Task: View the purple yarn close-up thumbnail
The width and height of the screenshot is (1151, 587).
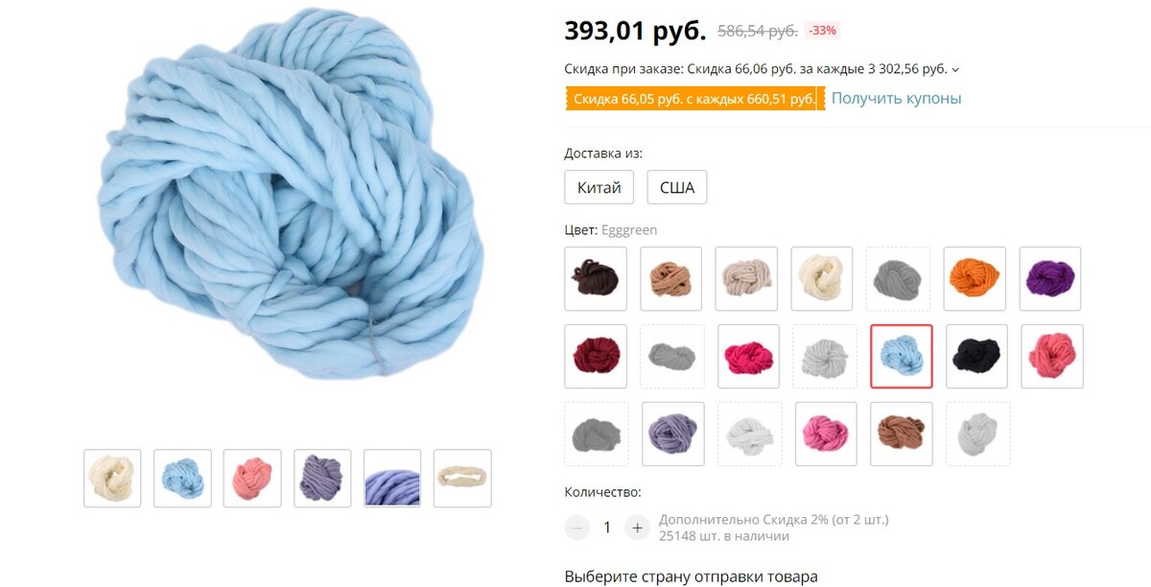Action: [x=392, y=479]
